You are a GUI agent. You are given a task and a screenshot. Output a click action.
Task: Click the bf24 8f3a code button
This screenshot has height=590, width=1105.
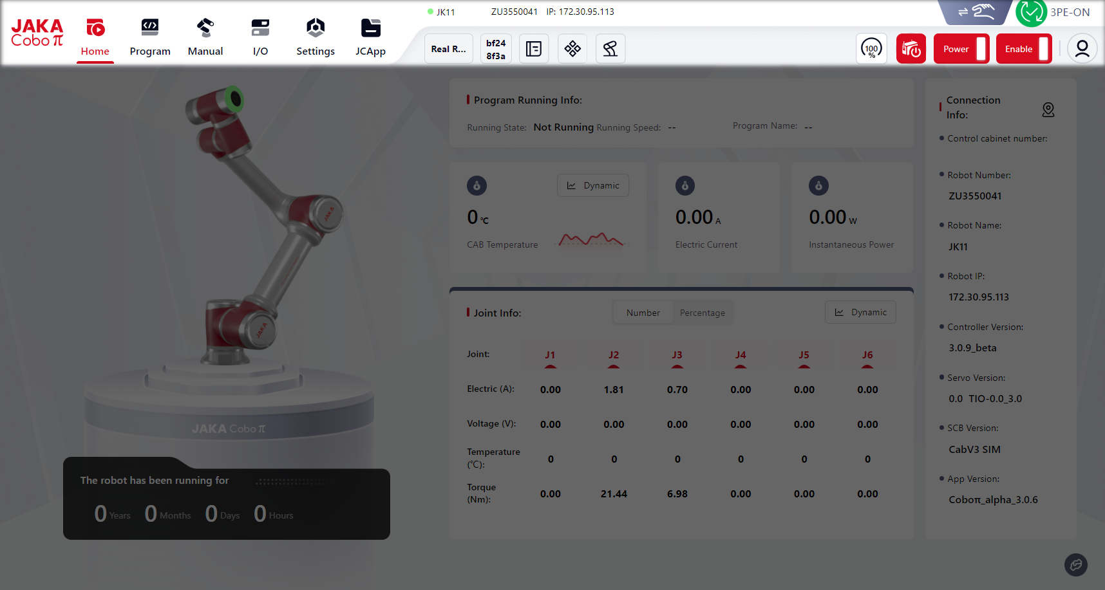(x=496, y=49)
